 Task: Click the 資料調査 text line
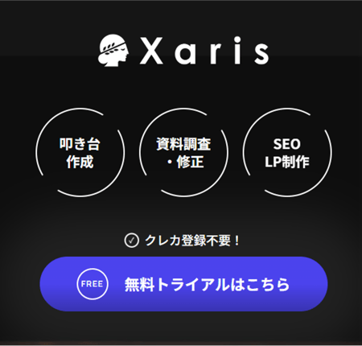183,144
